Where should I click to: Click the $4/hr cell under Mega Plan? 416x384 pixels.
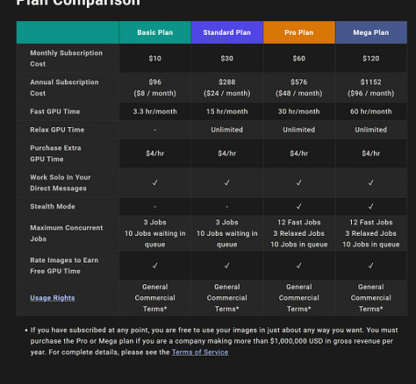[371, 153]
